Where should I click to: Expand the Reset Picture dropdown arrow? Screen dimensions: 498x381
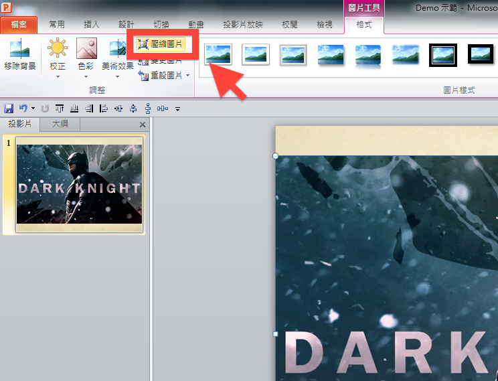click(x=187, y=76)
